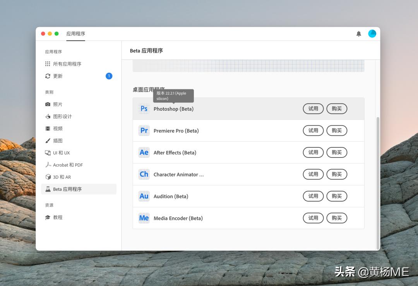The height and width of the screenshot is (286, 418).
Task: Click the Audition Au icon
Action: coord(144,196)
